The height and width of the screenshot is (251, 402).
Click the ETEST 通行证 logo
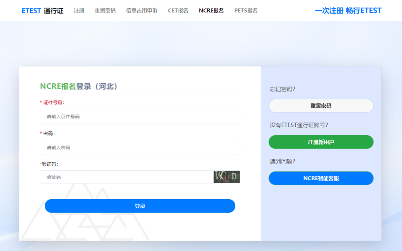tap(43, 10)
